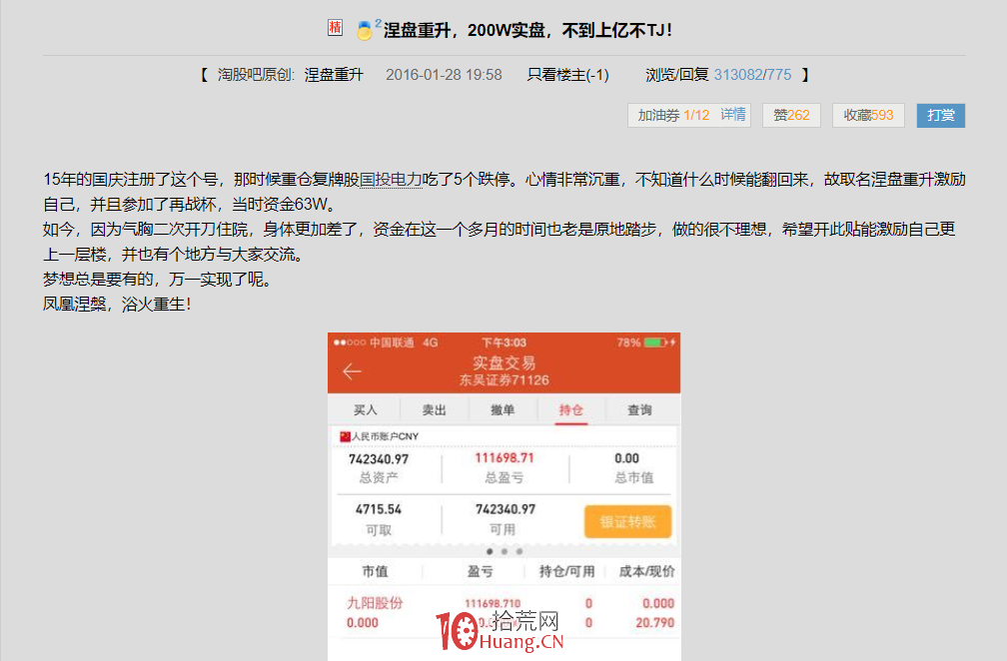Switch to the 持仓 positions tab
The width and height of the screenshot is (1007, 661).
572,408
